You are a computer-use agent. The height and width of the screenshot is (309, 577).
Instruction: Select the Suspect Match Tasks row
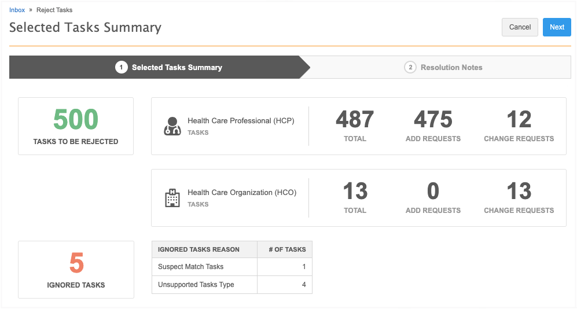point(231,267)
